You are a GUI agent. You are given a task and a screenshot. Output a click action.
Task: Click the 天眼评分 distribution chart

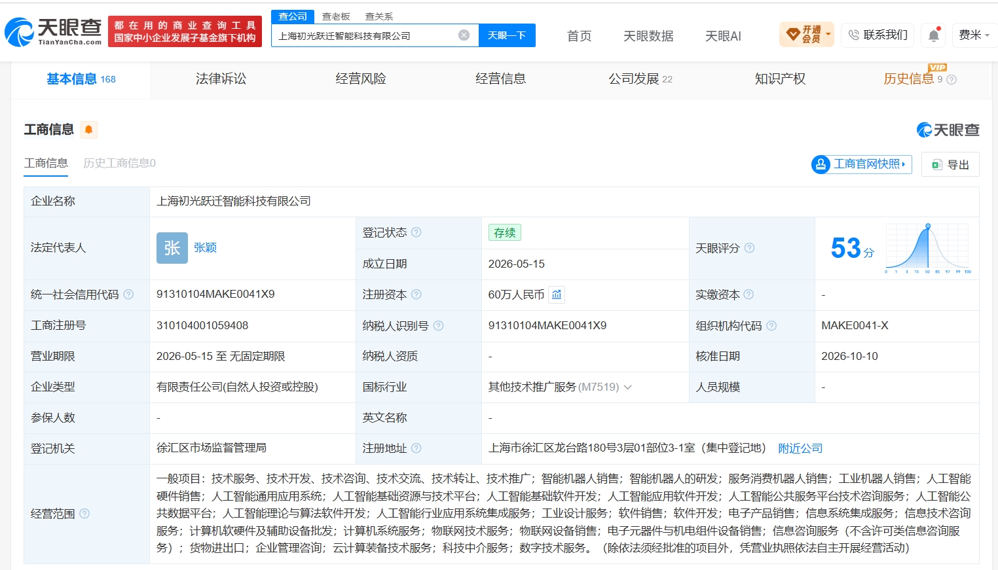pyautogui.click(x=927, y=249)
